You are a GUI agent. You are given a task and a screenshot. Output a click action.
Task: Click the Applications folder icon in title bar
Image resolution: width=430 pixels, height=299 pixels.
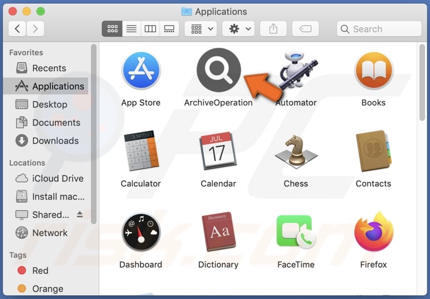[187, 11]
